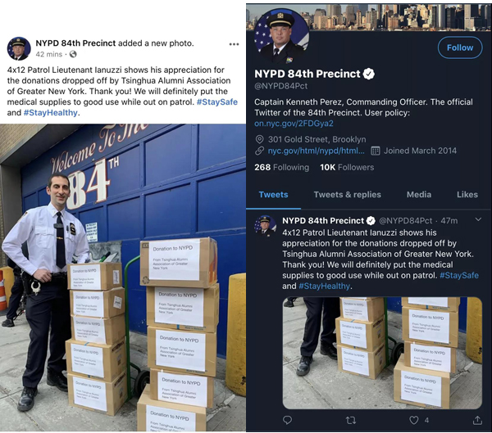The image size is (492, 433).
Task: Open the Twitter profile avatar photo
Action: [281, 37]
